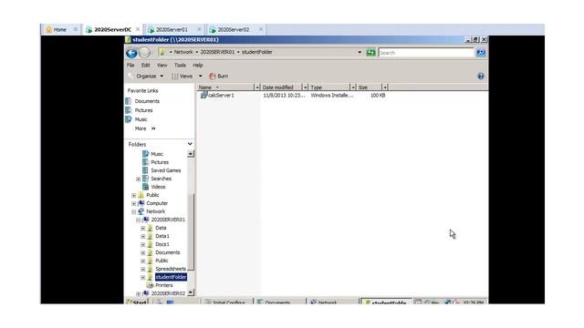
Task: Close the 2020ServerDC tab
Action: (x=138, y=29)
